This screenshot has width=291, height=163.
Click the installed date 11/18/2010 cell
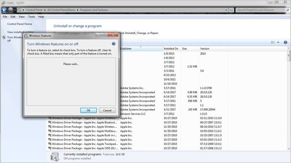pos(170,84)
